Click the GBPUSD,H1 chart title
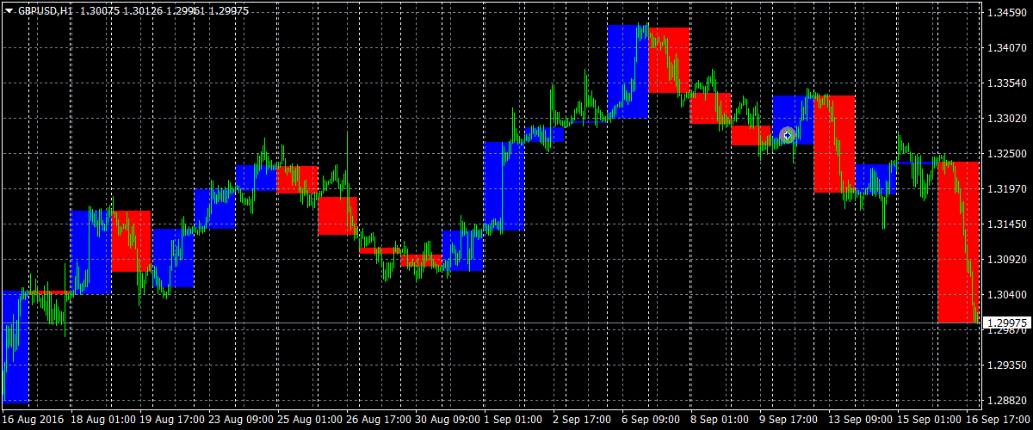Screen dimensions: 1033x430 [44, 10]
